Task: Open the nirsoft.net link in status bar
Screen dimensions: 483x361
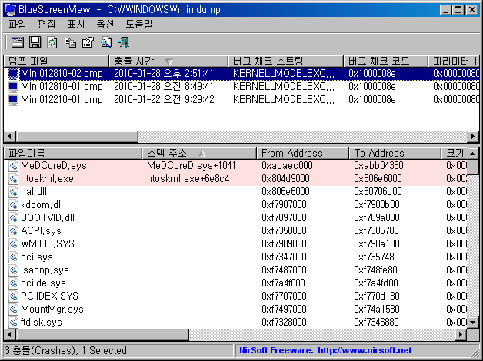Action: (365, 350)
